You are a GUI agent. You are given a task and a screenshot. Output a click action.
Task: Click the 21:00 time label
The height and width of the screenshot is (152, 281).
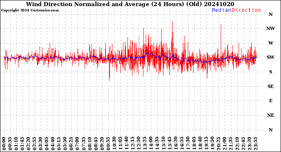225,143
